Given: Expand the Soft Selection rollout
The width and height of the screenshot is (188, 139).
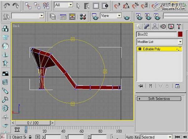Looking at the screenshot, I should tap(159, 99).
